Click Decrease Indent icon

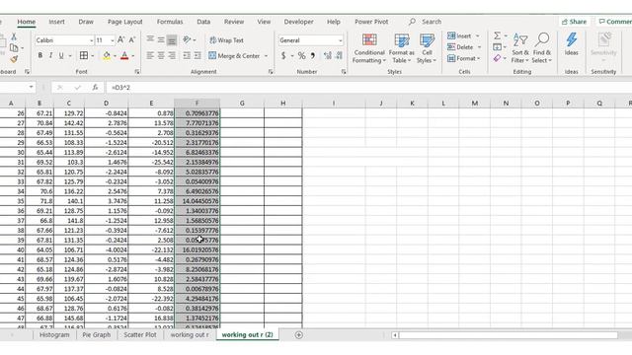point(187,55)
